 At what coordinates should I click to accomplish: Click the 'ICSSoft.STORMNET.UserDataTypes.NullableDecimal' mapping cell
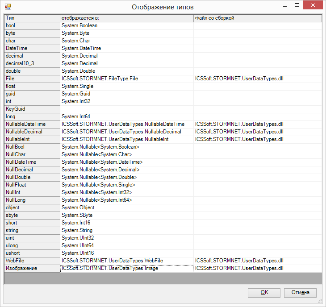[x=127, y=132]
